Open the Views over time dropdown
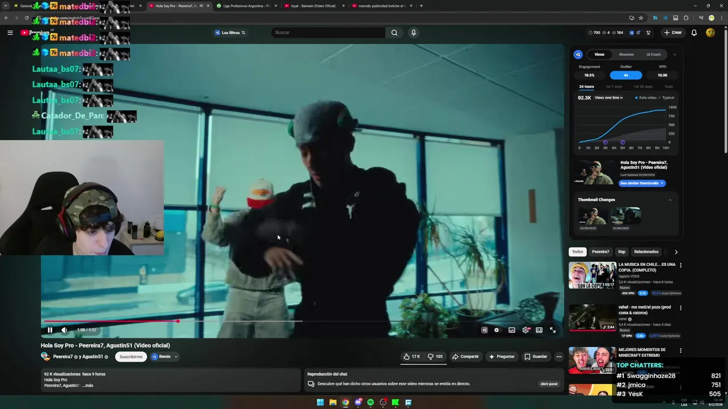The height and width of the screenshot is (409, 728). 609,98
